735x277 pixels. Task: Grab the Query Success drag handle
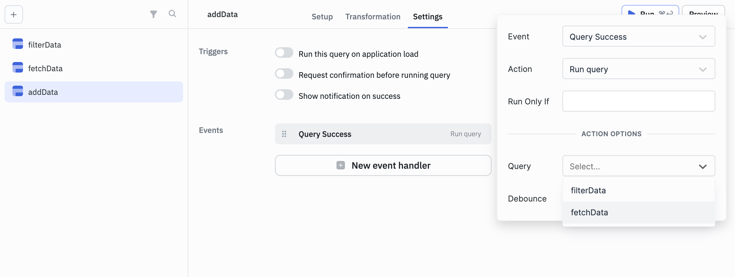284,134
